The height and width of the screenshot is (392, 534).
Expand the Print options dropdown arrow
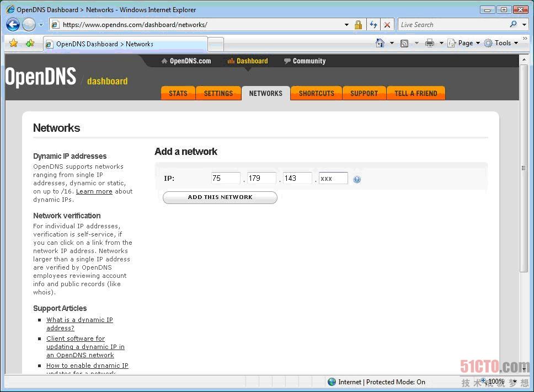441,43
